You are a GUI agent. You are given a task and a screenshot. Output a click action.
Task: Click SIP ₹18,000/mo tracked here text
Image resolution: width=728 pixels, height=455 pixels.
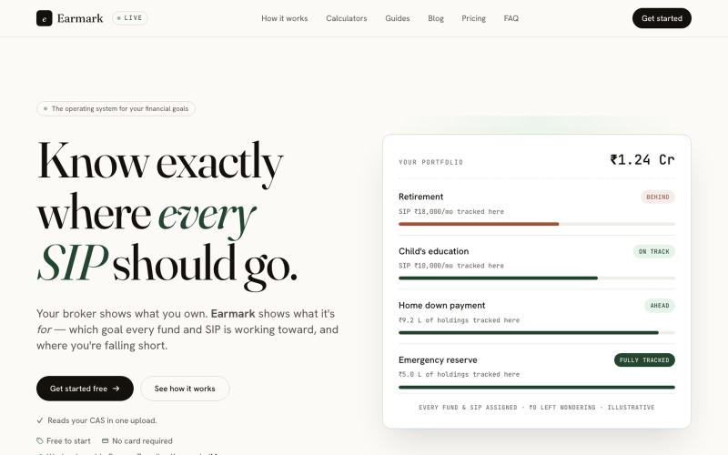450,212
